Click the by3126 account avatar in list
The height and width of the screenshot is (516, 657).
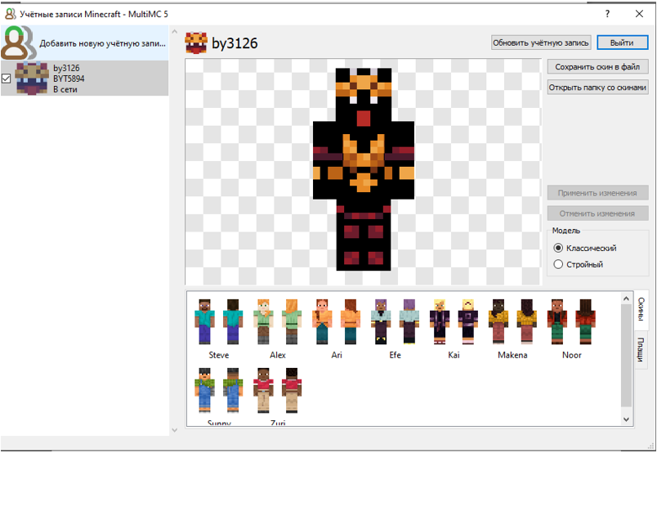point(31,78)
